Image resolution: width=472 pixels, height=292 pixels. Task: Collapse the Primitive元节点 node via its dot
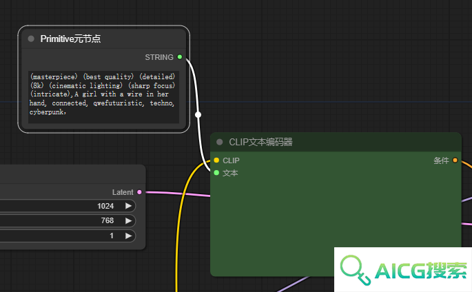31,39
